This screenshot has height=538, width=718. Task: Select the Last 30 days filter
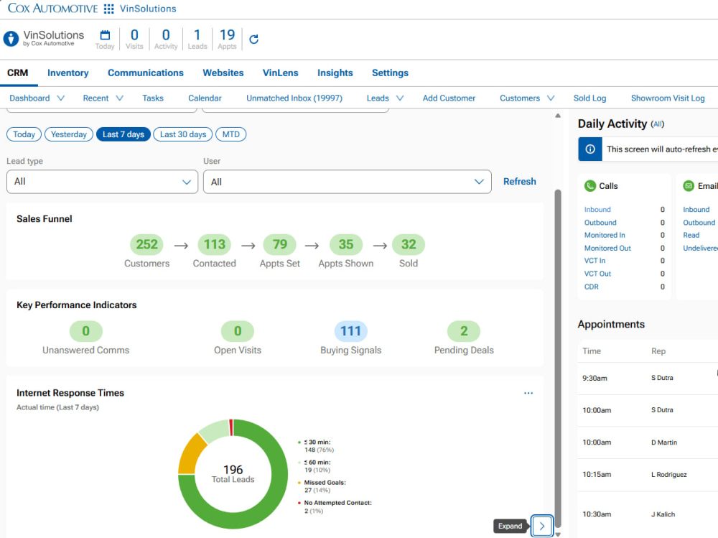tap(182, 134)
